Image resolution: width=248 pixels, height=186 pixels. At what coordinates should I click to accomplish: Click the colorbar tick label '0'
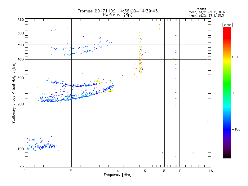tap(232, 93)
